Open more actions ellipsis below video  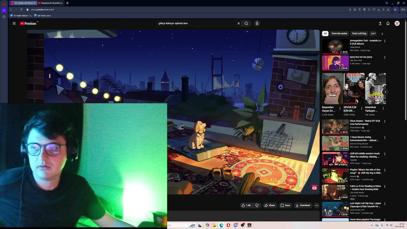(x=316, y=205)
